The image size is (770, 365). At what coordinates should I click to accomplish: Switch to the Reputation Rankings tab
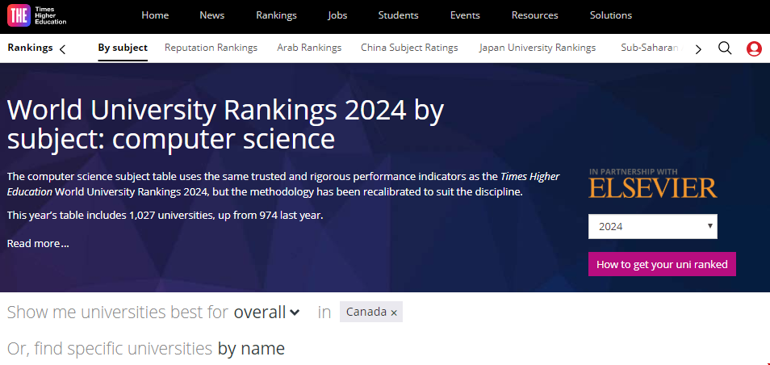[211, 48]
